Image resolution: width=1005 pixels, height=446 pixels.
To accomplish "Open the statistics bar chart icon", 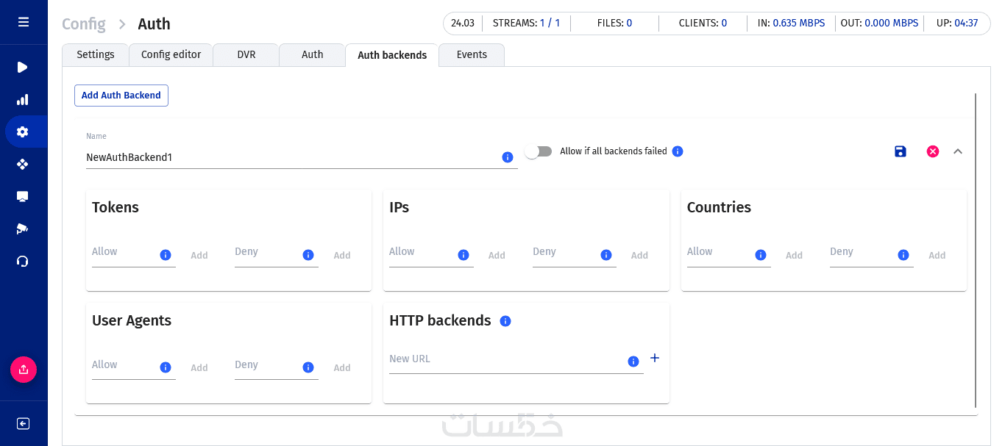I will coord(23,100).
